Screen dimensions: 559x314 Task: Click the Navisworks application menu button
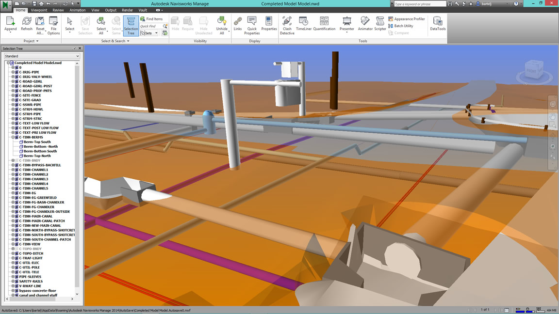pyautogui.click(x=5, y=5)
